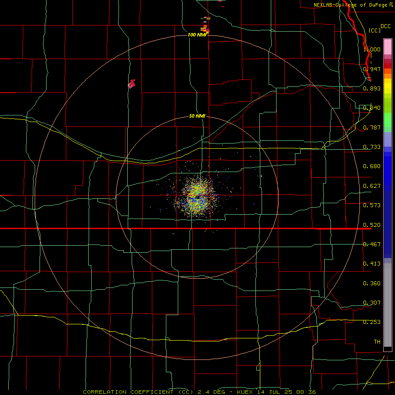
Task: Select the 0.733 scale value
Action: (x=372, y=147)
